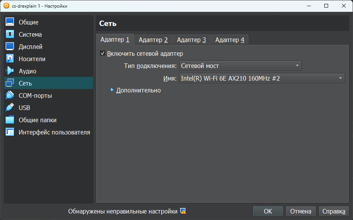Click the USB plug icon
The width and height of the screenshot is (353, 220).
coord(10,108)
